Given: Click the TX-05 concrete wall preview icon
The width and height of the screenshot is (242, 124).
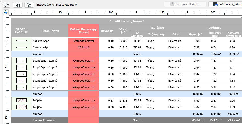Looking at the screenshot, I should tap(21, 74).
